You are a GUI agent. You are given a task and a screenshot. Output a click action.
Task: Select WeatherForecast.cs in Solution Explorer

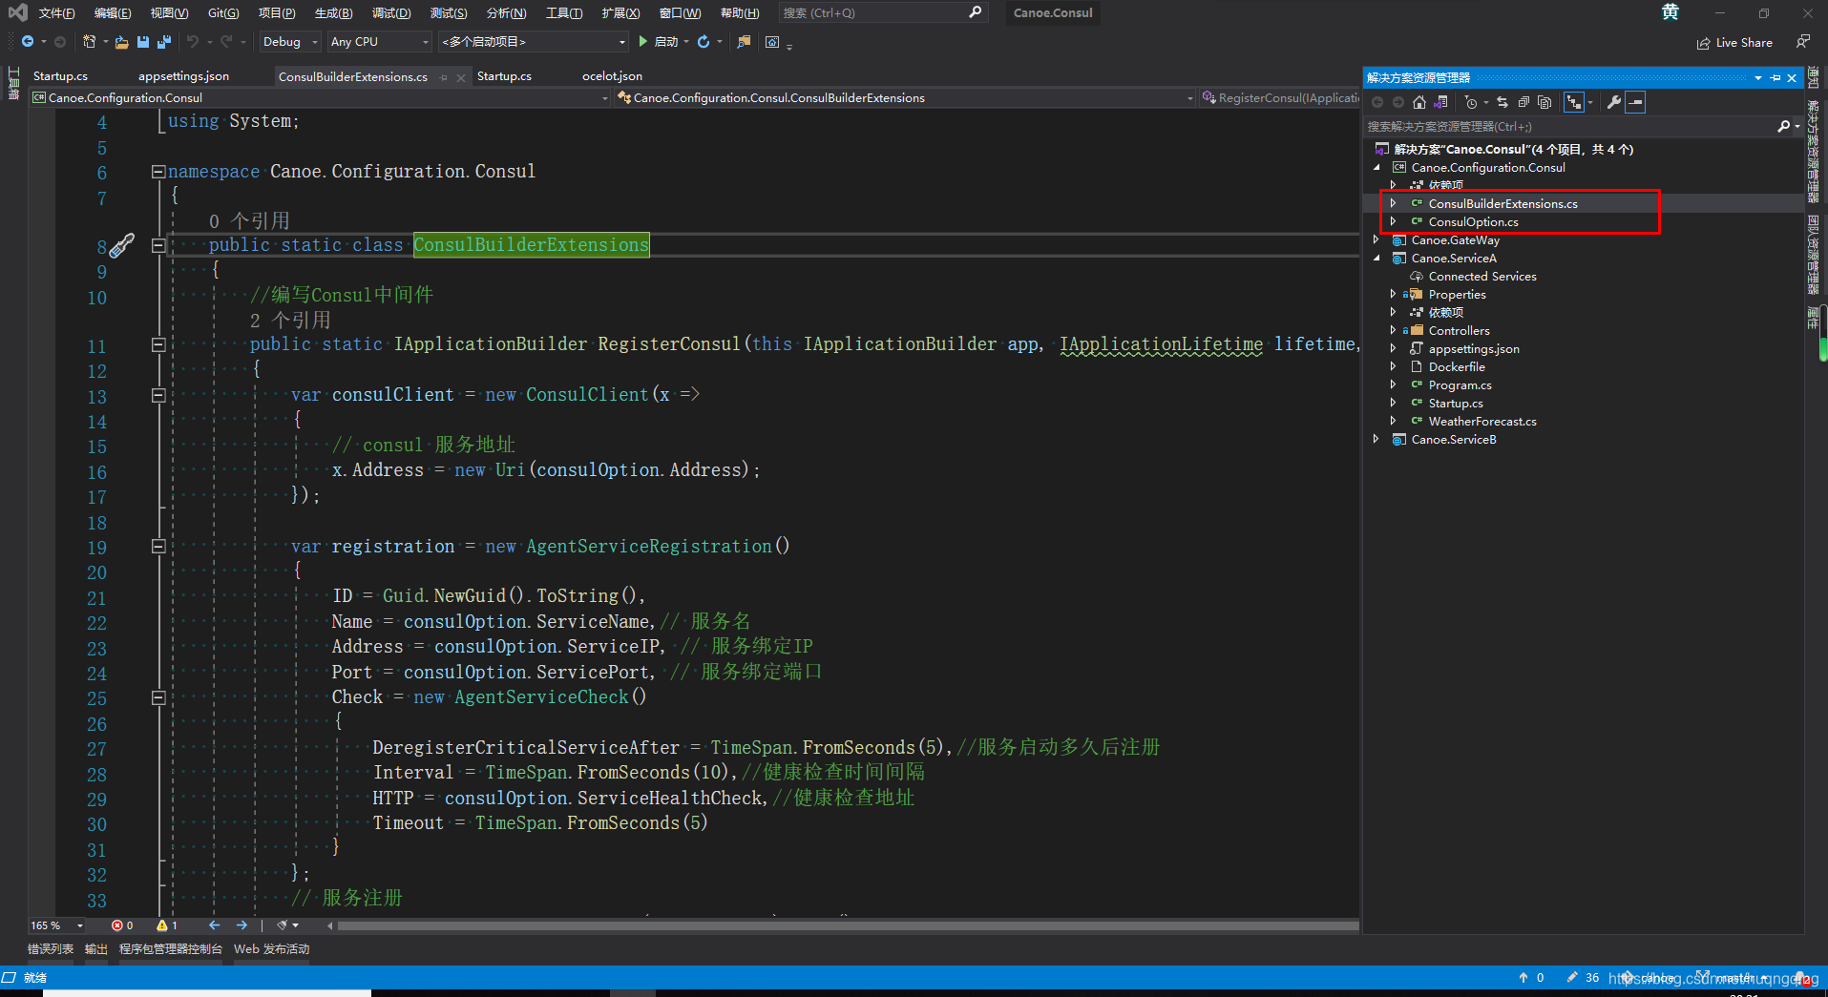pos(1482,421)
